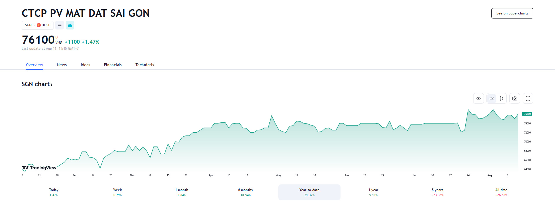The height and width of the screenshot is (211, 555).
Task: Click the 76100 price label on axis
Action: coord(527,114)
